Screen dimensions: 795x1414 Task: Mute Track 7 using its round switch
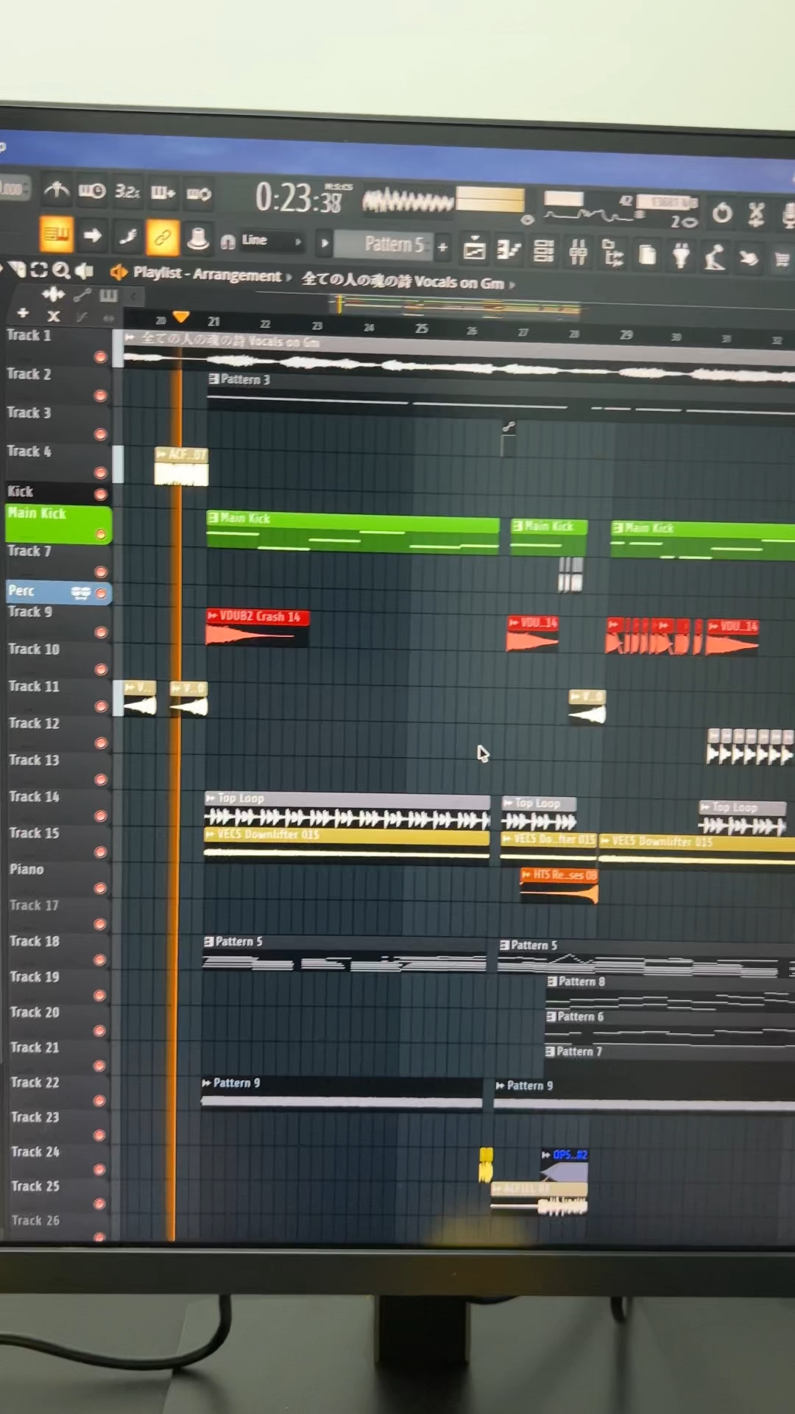(100, 571)
